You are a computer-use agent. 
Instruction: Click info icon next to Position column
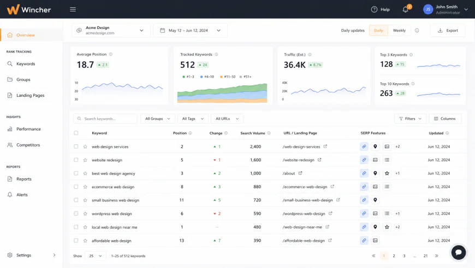pos(190,133)
